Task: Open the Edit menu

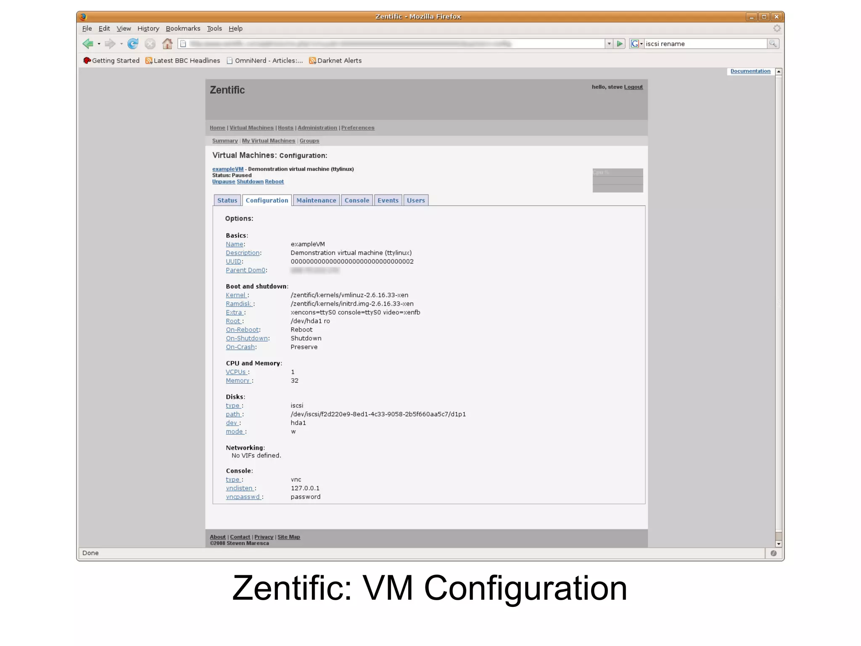Action: (x=104, y=29)
